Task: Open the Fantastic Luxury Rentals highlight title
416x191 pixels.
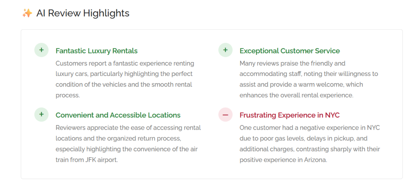Action: [x=96, y=51]
